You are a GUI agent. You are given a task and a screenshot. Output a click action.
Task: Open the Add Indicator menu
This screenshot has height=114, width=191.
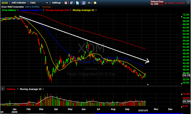click(x=19, y=3)
